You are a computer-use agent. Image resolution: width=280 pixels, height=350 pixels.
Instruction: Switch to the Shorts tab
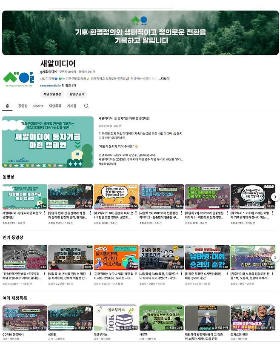[x=38, y=106]
